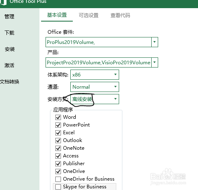Viewport: 198px width, 190px height.
Task: Open the 激活 sidebar page
Action: coord(9,65)
